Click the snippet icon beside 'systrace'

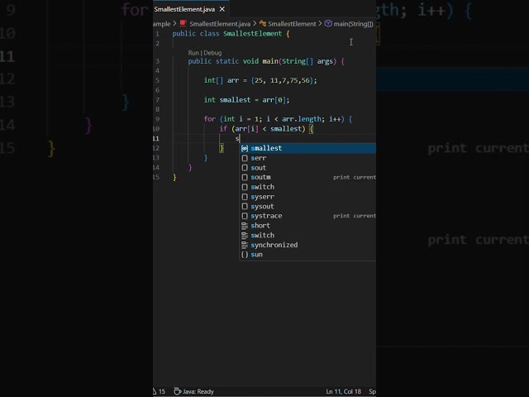(x=245, y=216)
